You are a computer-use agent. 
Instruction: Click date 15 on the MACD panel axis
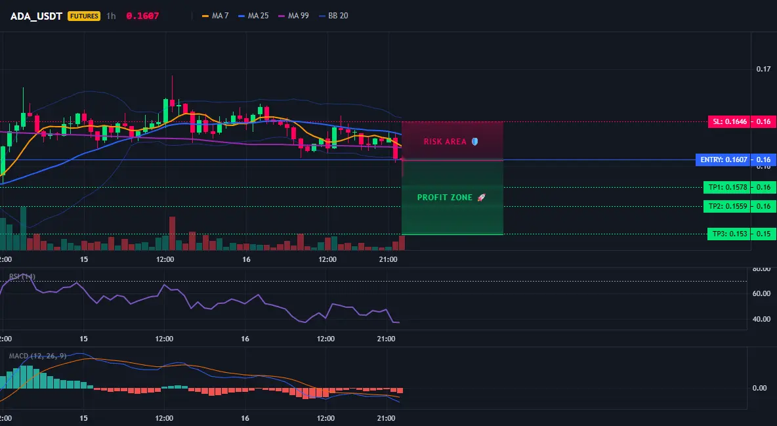[x=83, y=418]
